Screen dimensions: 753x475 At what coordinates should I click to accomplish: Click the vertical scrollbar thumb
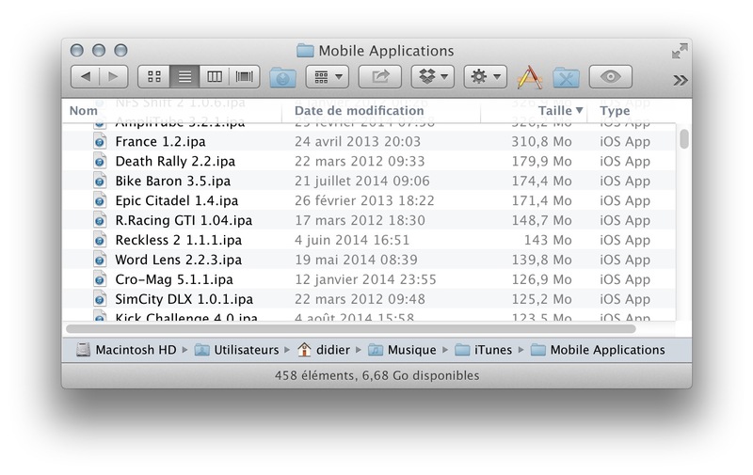pos(684,138)
